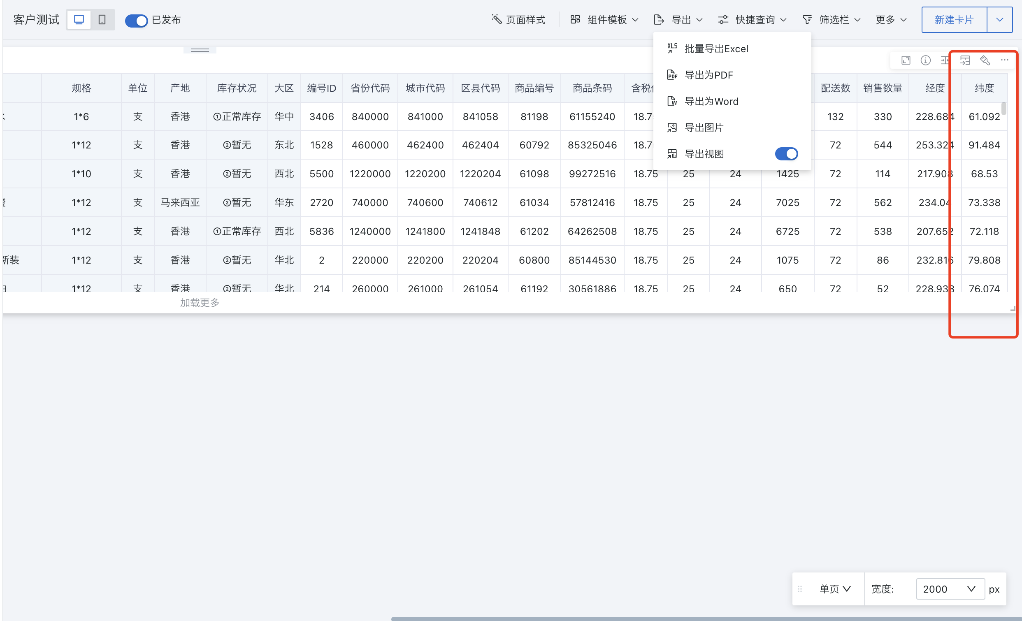Viewport: 1022px width, 621px height.
Task: Switch to mobile layout view icon
Action: (102, 19)
